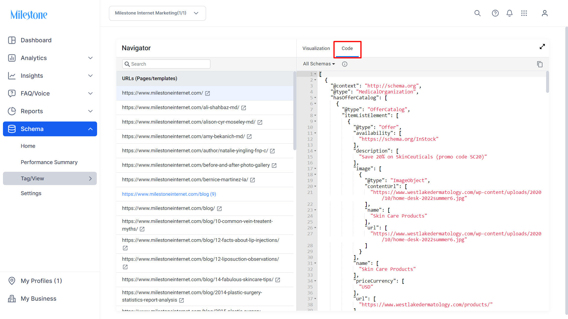Open the All Schemas dropdown
568x319 pixels.
(319, 64)
